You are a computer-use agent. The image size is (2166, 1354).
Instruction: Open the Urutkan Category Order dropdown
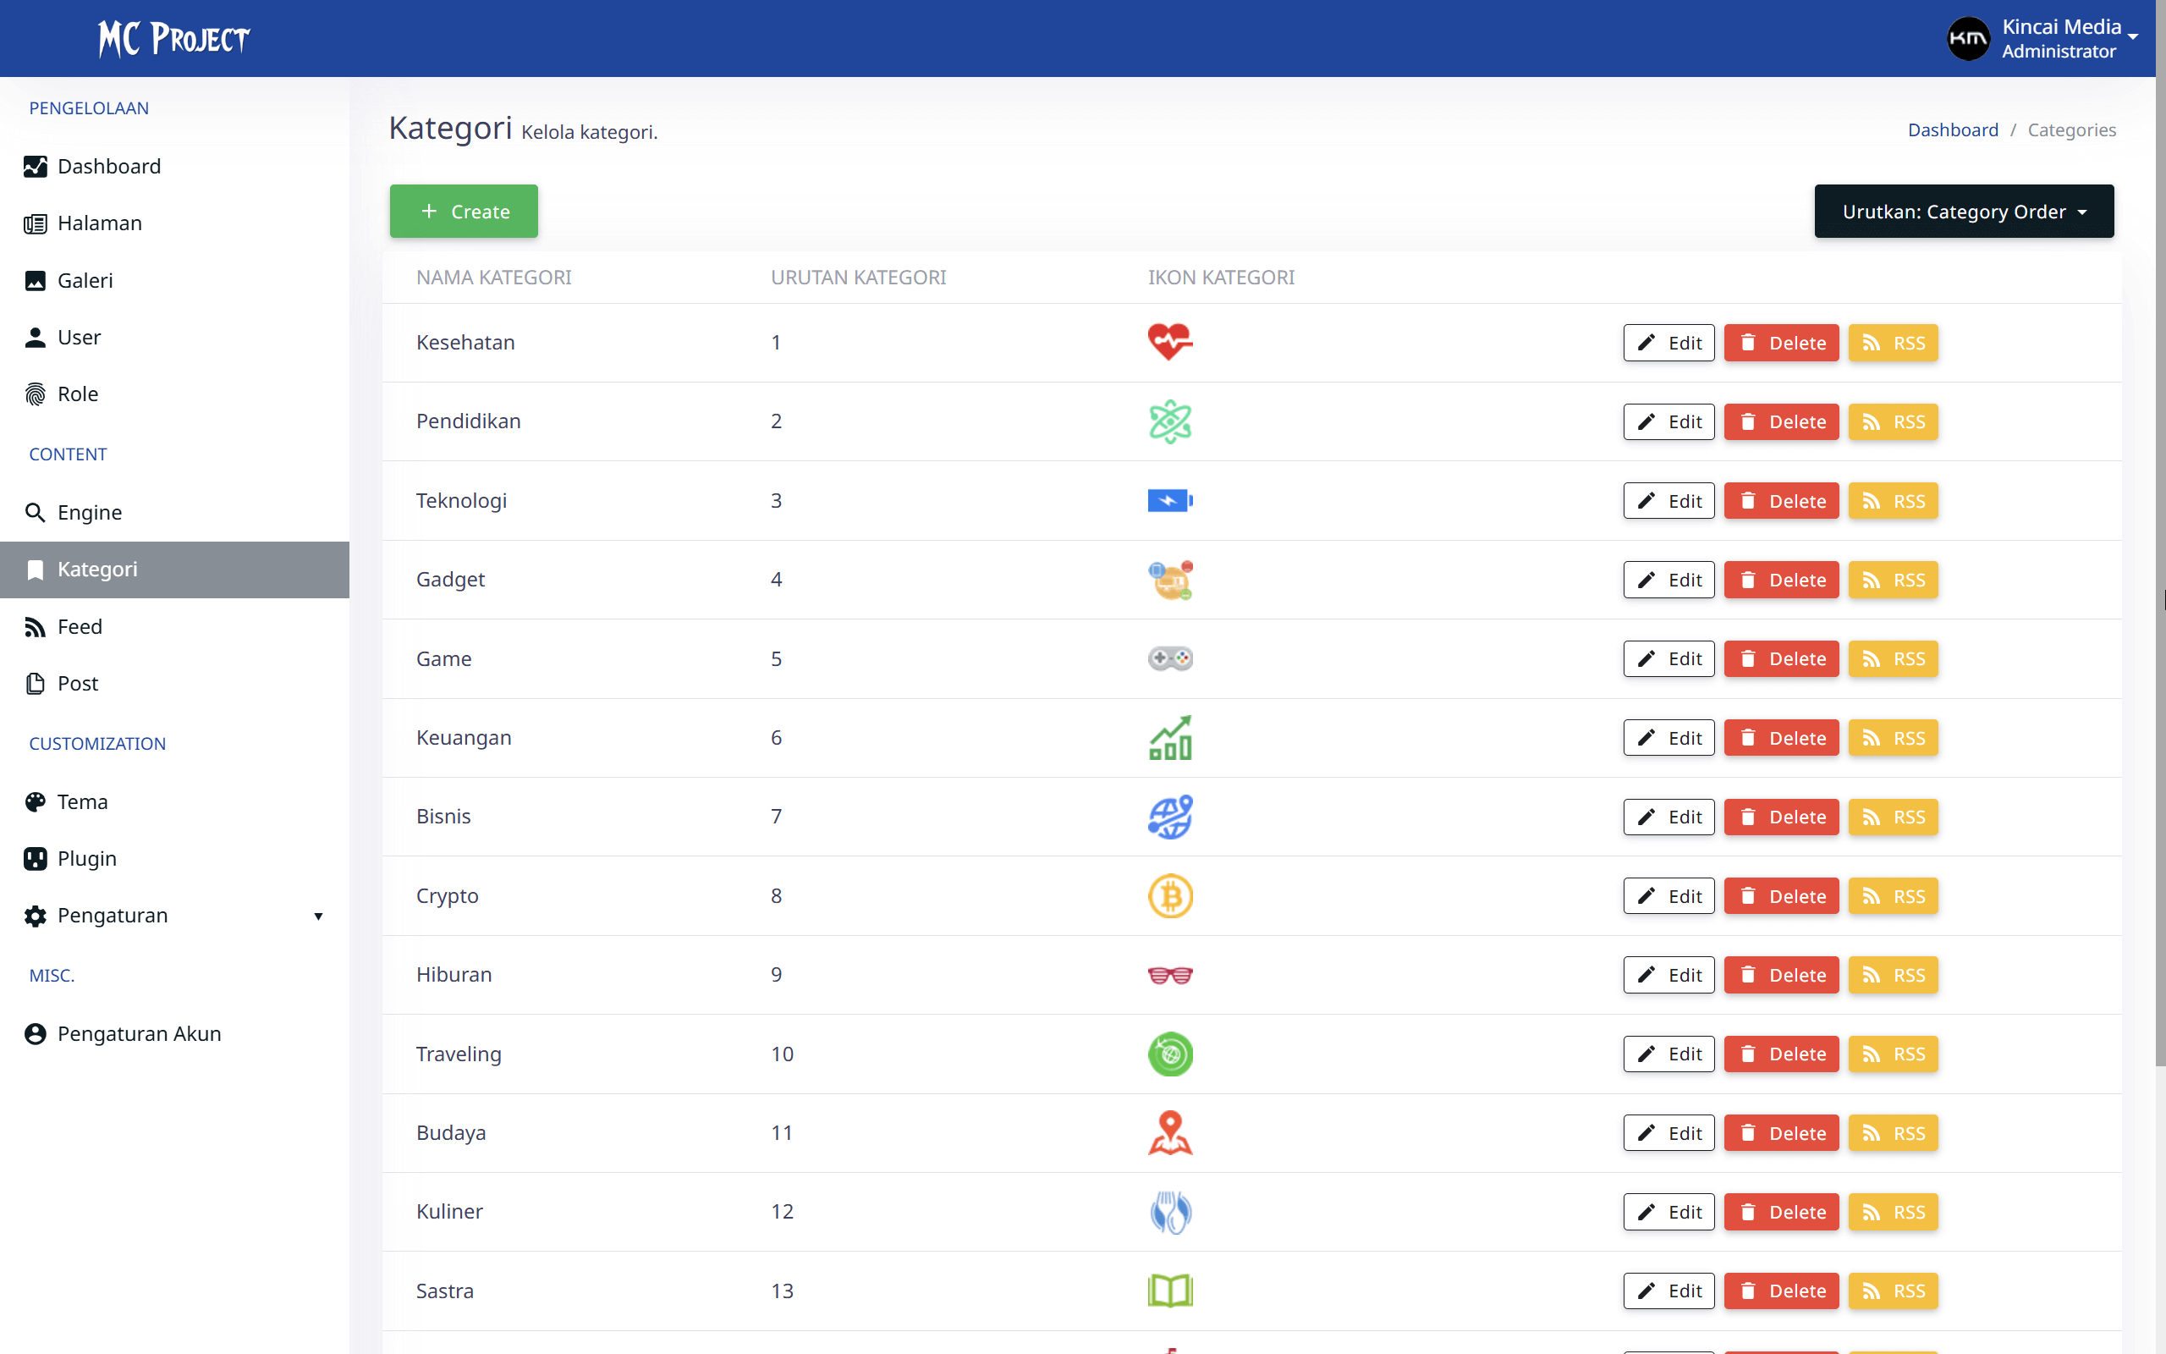[x=1963, y=212]
